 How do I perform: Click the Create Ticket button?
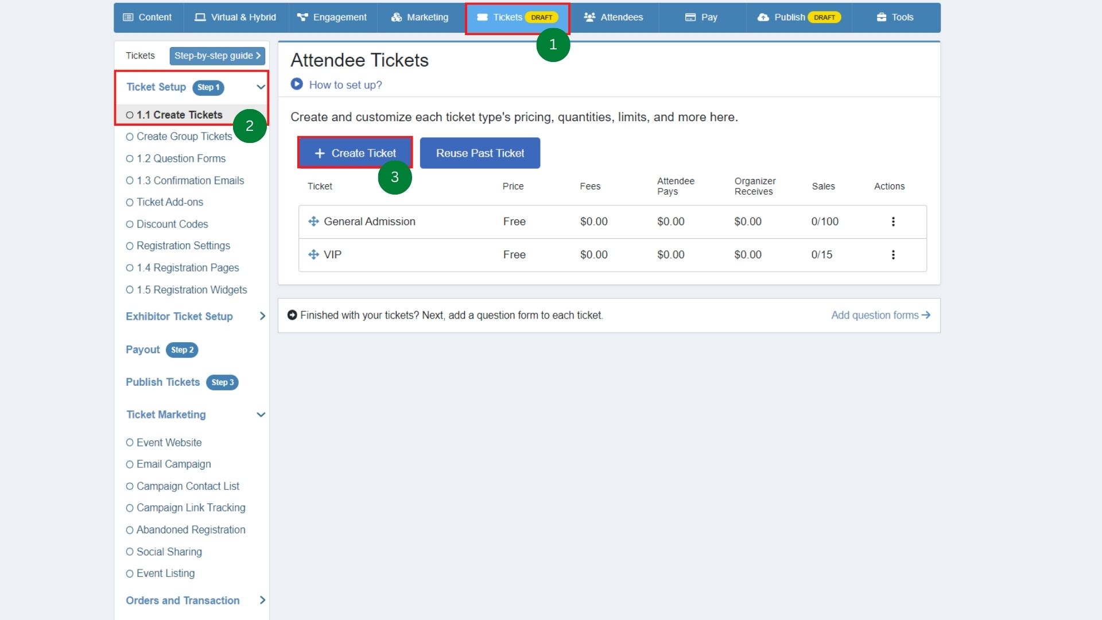[355, 153]
